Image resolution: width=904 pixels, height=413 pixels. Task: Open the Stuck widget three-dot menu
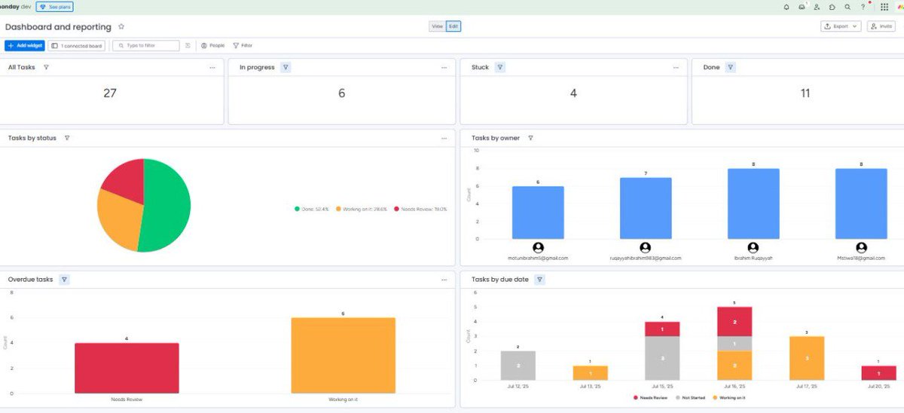pyautogui.click(x=676, y=67)
